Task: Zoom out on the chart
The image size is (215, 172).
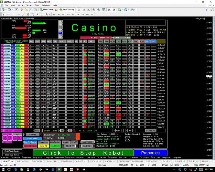Action: tap(99, 10)
